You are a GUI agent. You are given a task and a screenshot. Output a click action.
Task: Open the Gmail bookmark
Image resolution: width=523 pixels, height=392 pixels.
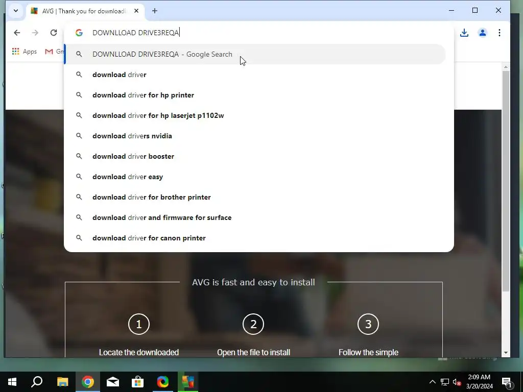click(x=54, y=52)
